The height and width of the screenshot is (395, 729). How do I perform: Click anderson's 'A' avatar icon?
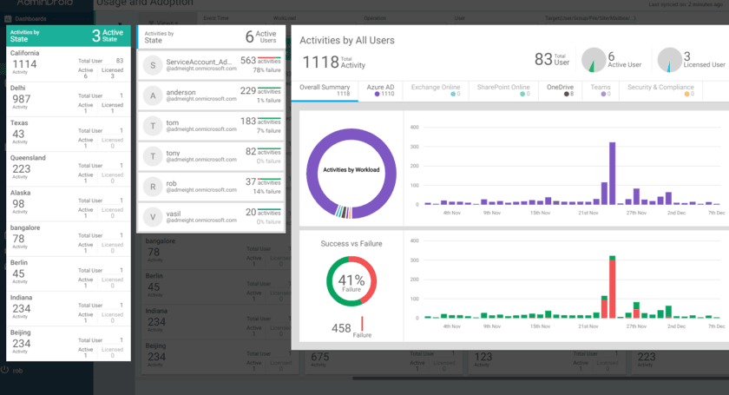(152, 95)
